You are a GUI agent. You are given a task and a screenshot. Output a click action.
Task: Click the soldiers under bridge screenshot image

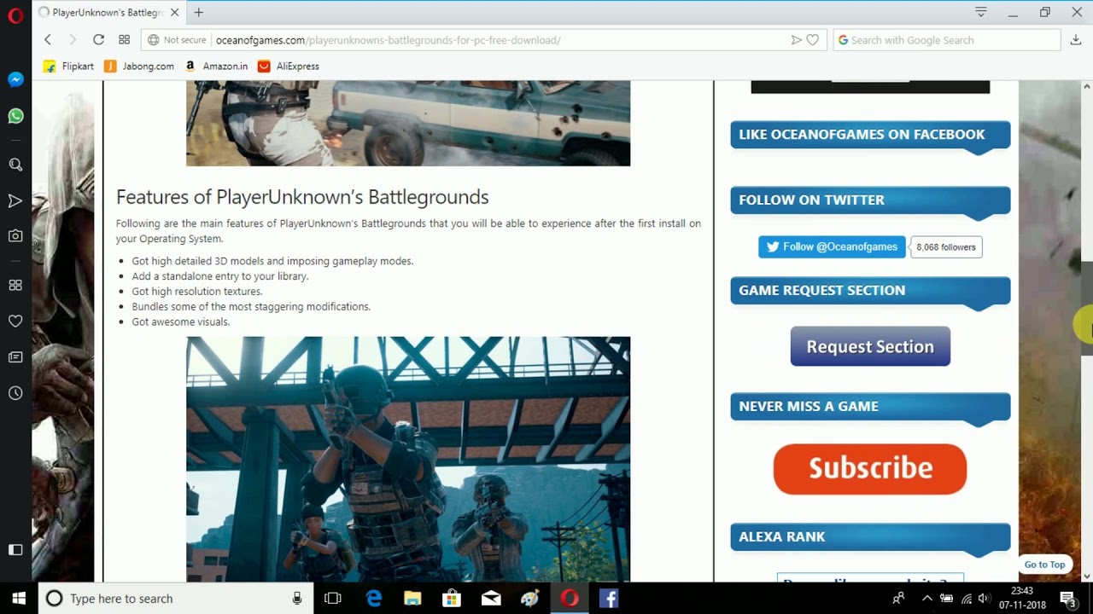pos(408,459)
